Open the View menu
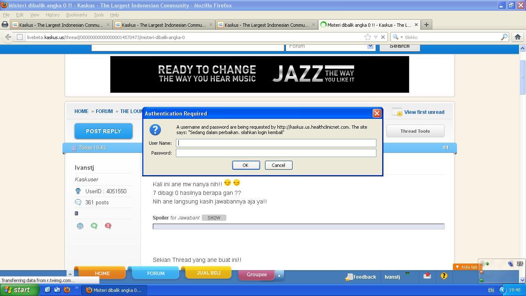The image size is (526, 296). (35, 15)
